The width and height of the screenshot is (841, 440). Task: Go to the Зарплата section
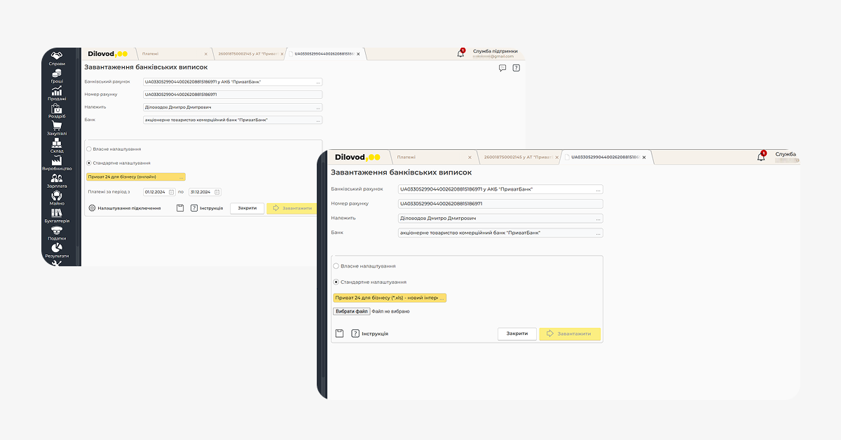[57, 181]
